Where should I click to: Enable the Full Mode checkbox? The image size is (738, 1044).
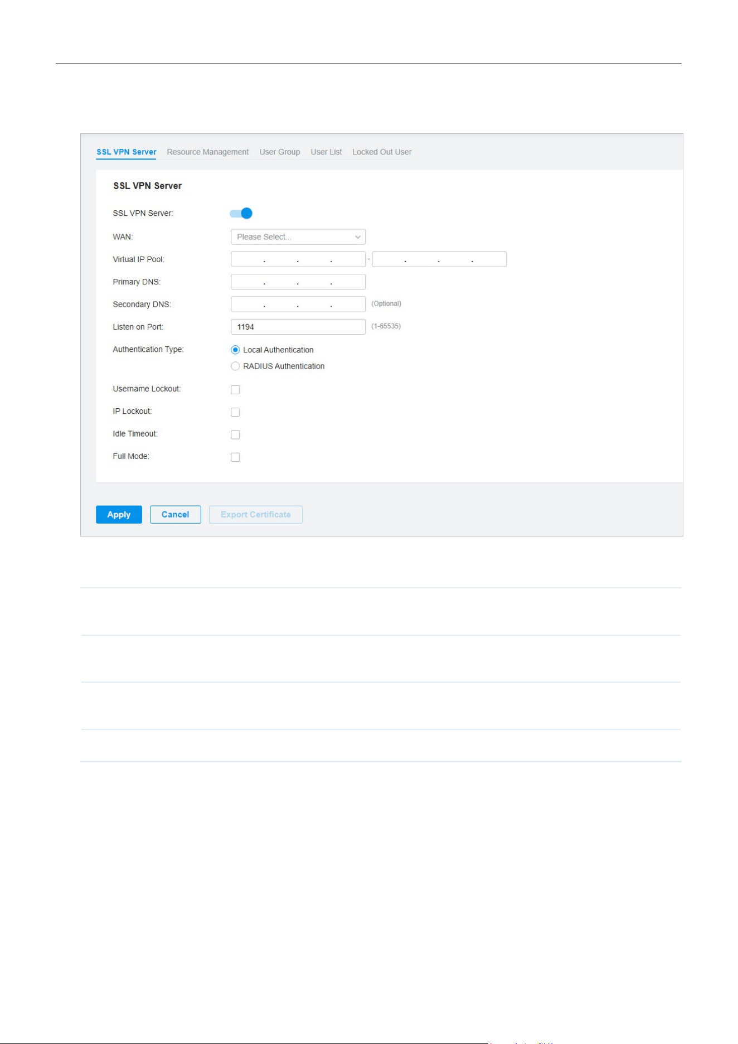pos(235,457)
